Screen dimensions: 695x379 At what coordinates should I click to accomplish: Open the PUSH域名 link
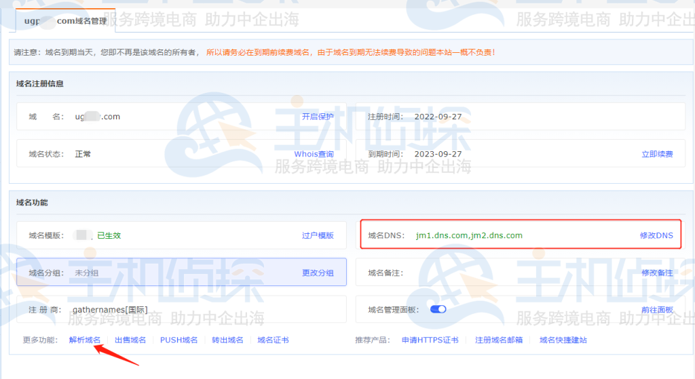pyautogui.click(x=179, y=340)
